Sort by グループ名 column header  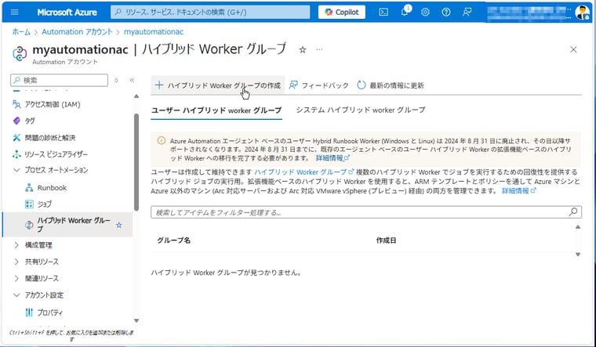click(x=174, y=240)
